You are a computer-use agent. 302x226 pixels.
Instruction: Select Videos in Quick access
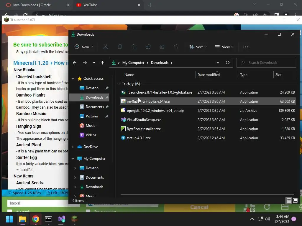(91, 135)
